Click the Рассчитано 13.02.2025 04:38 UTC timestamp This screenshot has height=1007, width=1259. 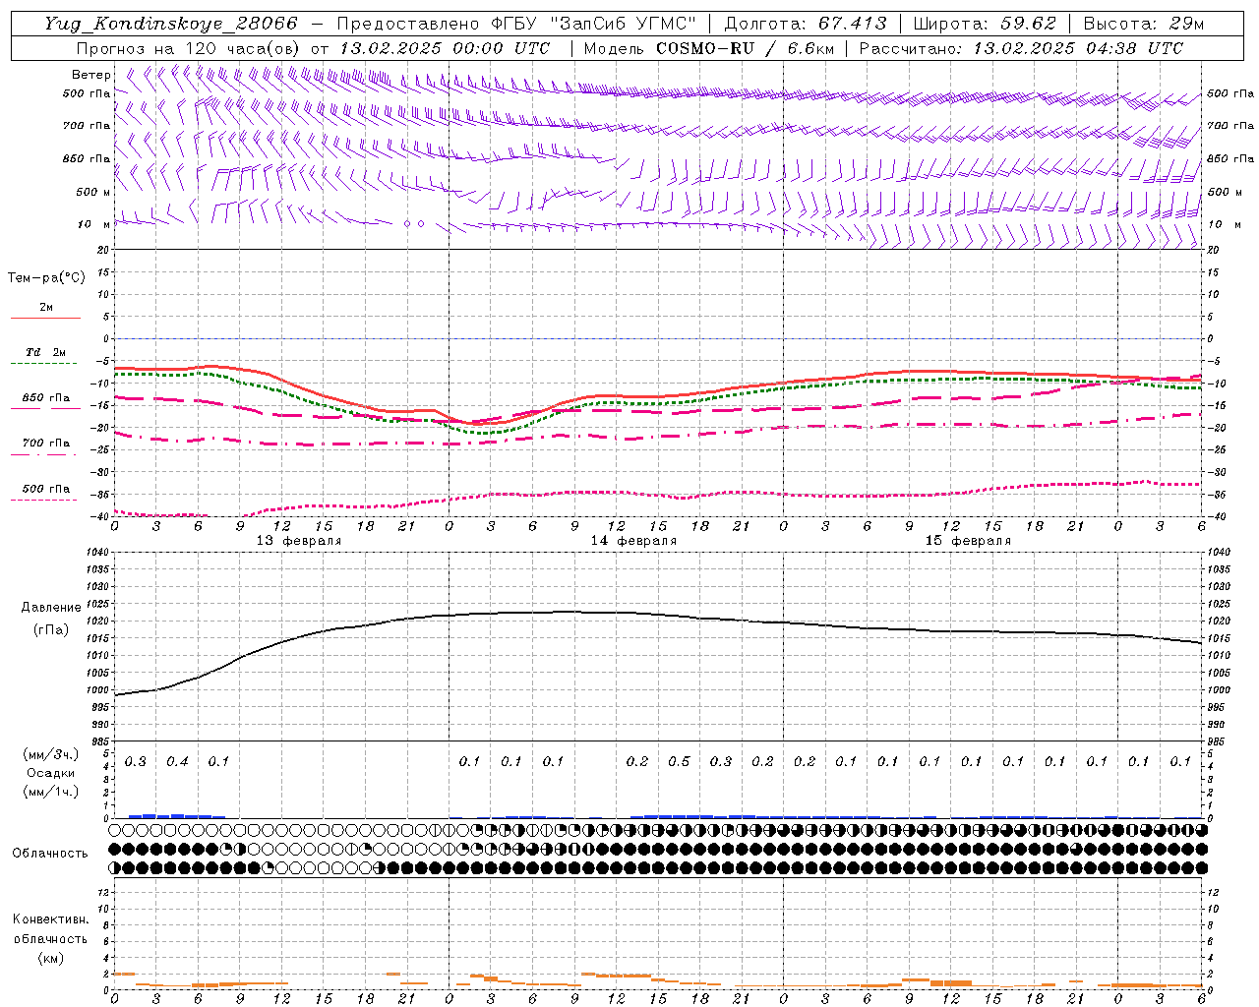1021,48
